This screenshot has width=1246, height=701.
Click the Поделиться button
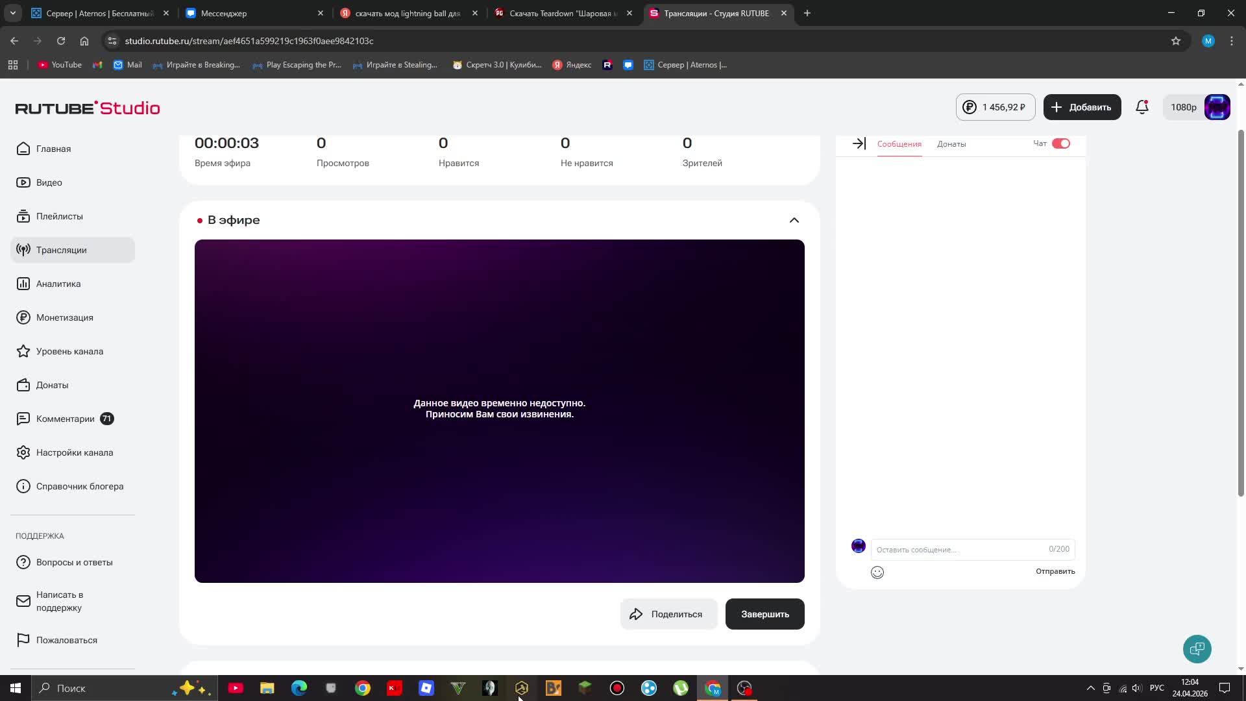(x=668, y=614)
